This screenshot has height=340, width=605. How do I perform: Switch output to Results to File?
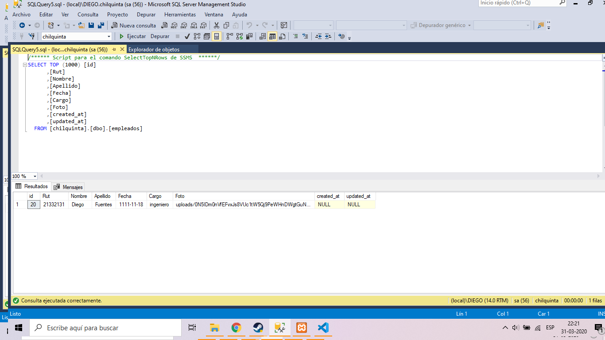click(282, 36)
